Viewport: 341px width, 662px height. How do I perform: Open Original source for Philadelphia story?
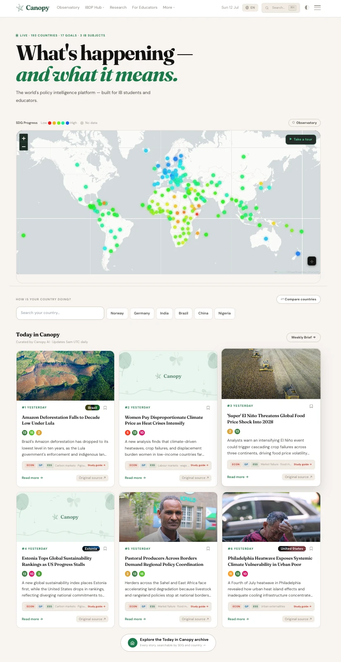pos(298,619)
